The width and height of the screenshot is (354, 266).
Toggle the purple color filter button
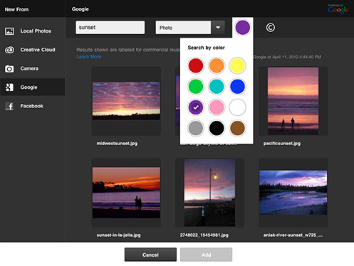click(x=242, y=28)
